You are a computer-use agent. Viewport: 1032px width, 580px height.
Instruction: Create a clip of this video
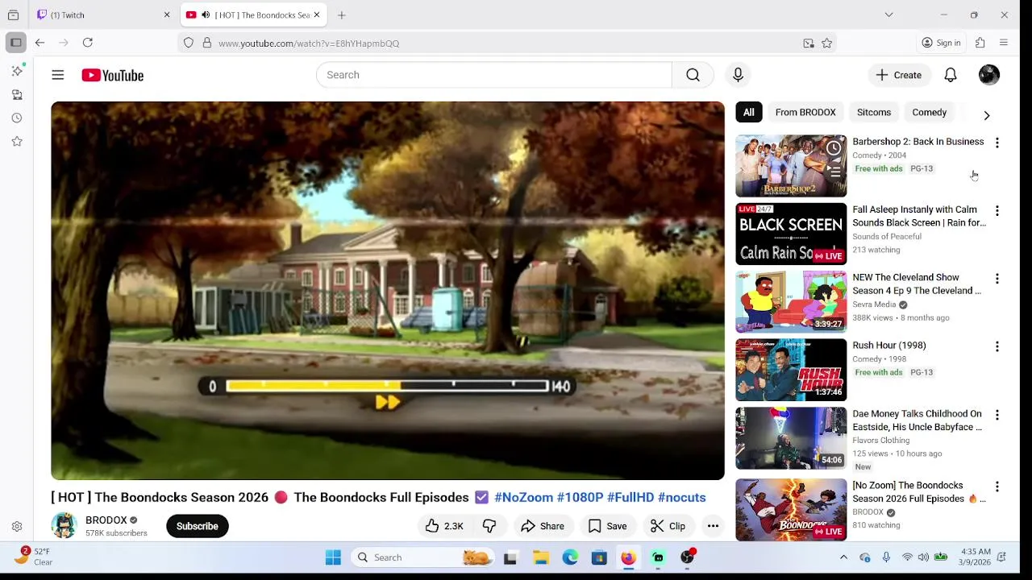click(x=668, y=526)
